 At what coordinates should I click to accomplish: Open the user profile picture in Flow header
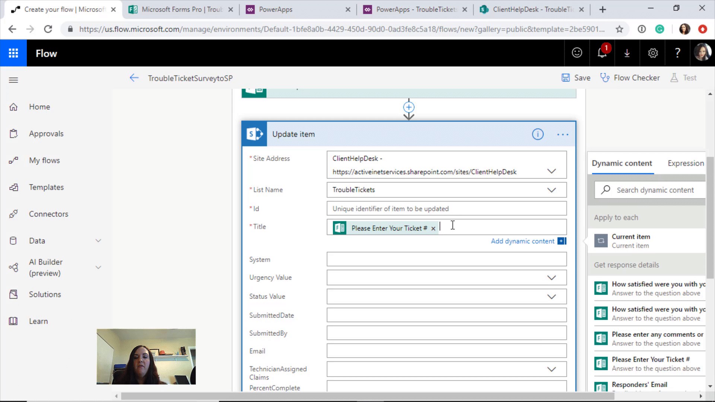coord(702,53)
